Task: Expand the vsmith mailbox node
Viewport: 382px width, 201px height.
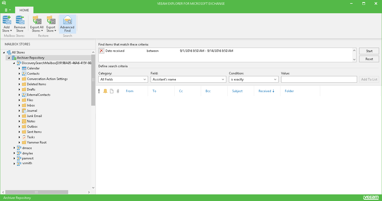Action: tap(14, 163)
